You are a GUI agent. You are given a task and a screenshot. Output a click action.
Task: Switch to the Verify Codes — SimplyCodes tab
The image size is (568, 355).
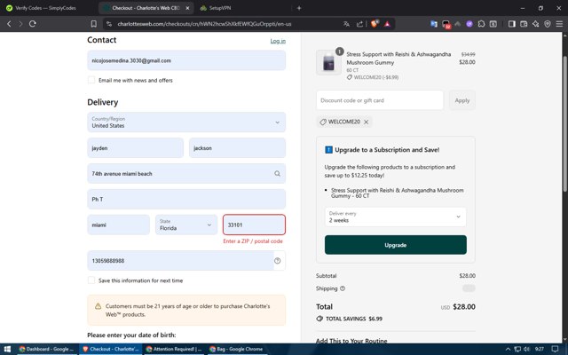click(x=45, y=8)
